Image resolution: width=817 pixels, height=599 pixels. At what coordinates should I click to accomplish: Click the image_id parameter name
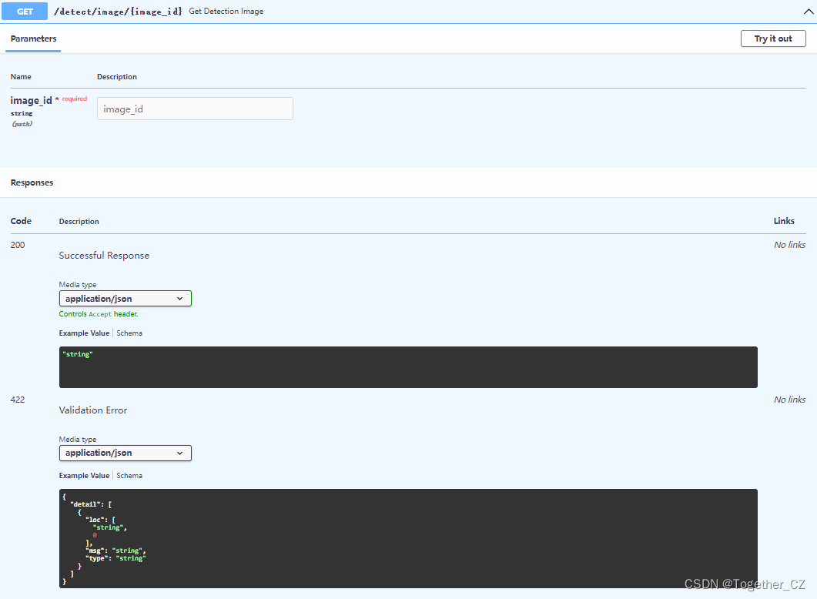click(32, 101)
